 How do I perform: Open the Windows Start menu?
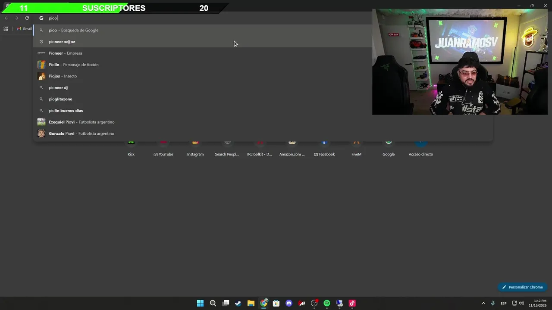[200, 303]
